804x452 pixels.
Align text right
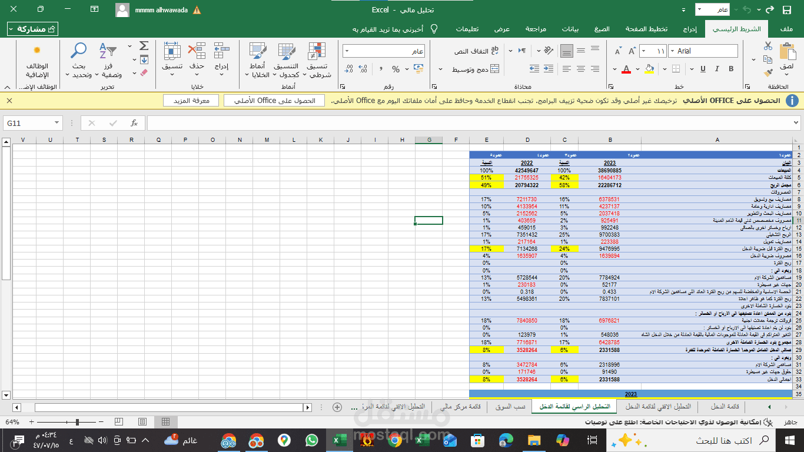click(x=595, y=69)
